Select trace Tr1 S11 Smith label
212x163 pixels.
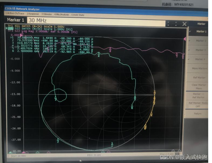tap(36, 26)
